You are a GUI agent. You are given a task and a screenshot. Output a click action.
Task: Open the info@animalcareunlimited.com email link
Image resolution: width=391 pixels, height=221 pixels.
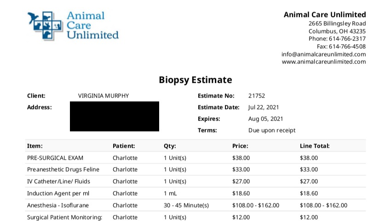323,54
